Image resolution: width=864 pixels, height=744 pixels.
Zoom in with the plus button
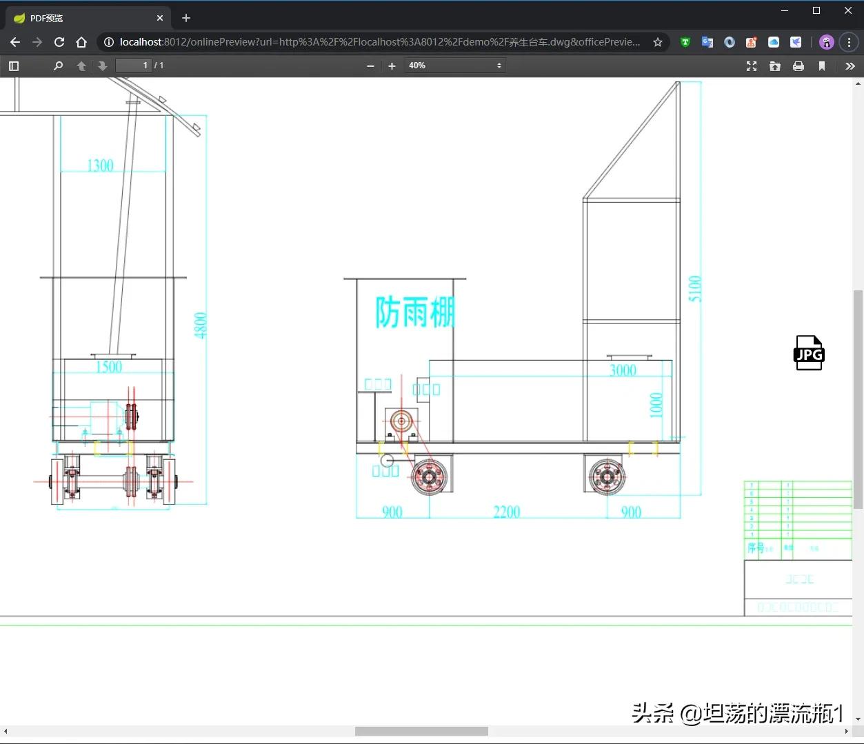click(x=392, y=66)
